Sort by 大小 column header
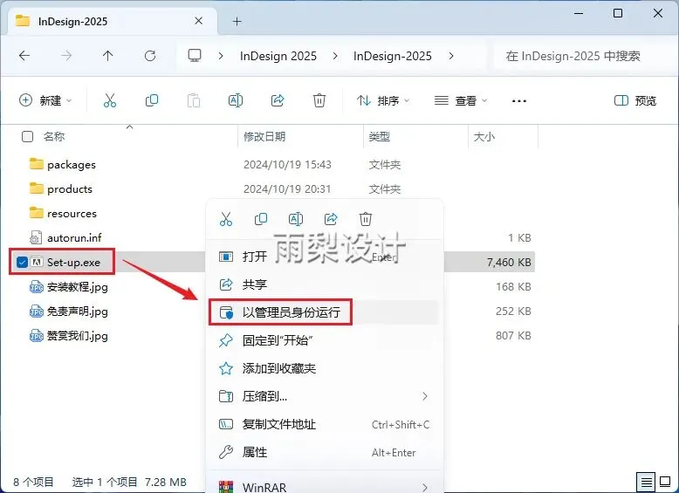The height and width of the screenshot is (493, 679). [484, 137]
